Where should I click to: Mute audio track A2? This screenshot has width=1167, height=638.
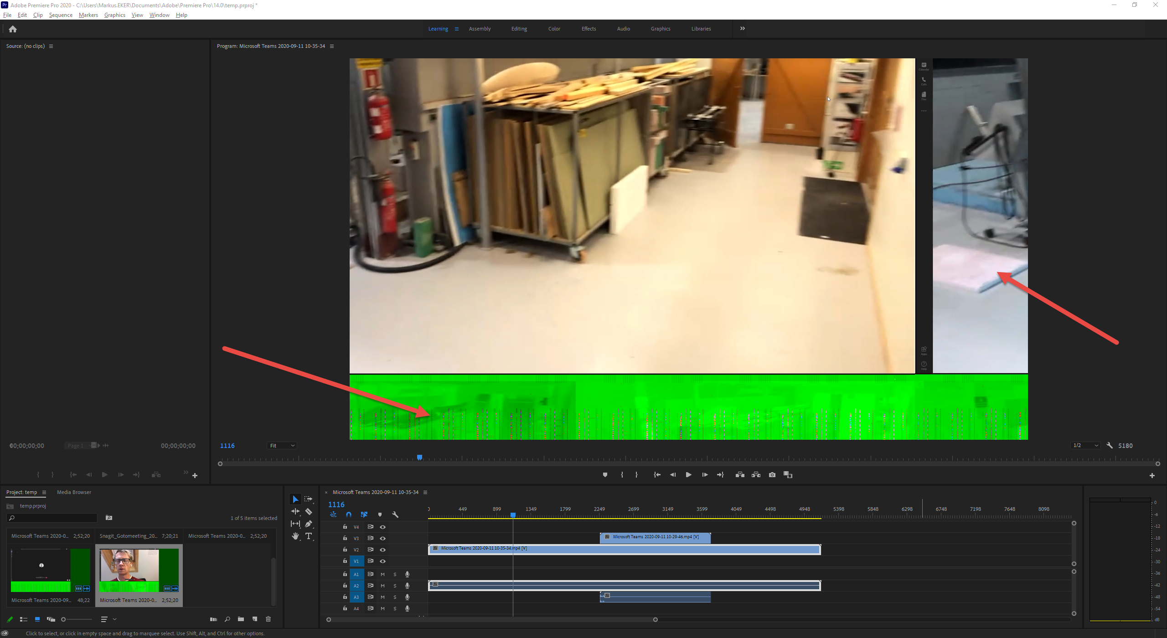pyautogui.click(x=382, y=586)
